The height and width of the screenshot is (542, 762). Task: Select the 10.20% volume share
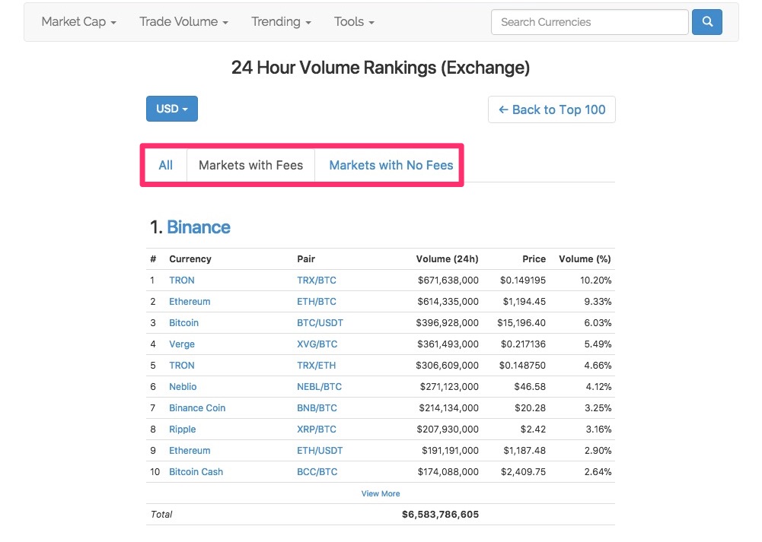[595, 281]
